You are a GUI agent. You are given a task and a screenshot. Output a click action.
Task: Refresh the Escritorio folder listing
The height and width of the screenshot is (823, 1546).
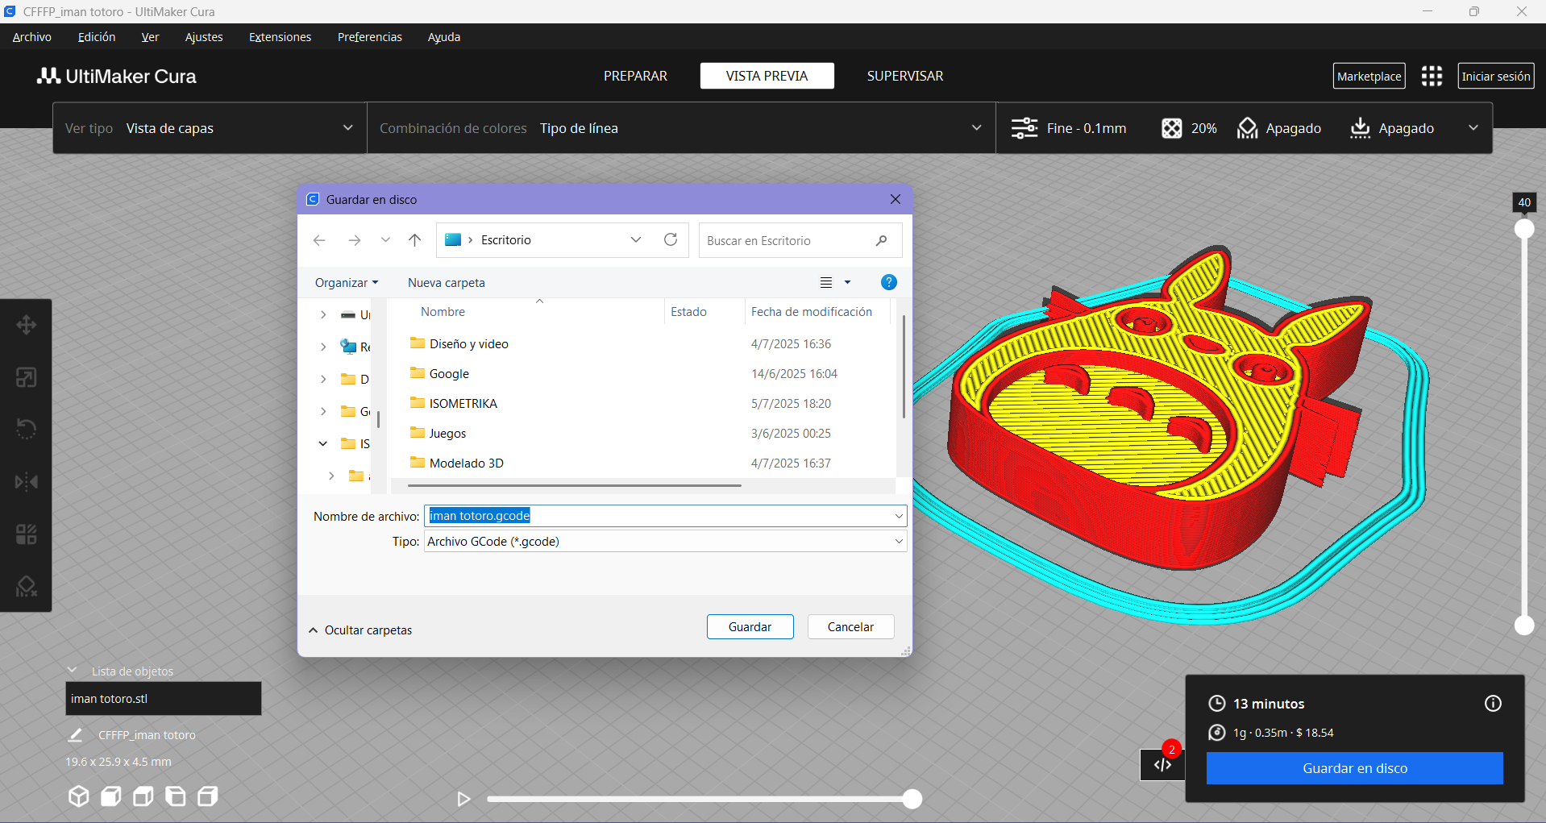pyautogui.click(x=670, y=239)
